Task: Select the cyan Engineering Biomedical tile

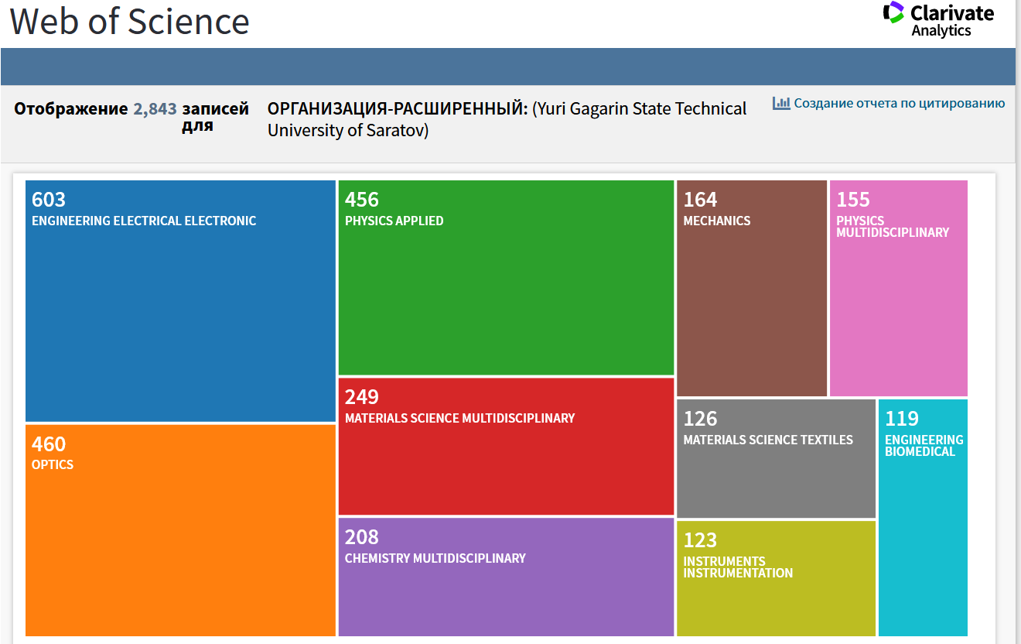Action: tap(923, 518)
